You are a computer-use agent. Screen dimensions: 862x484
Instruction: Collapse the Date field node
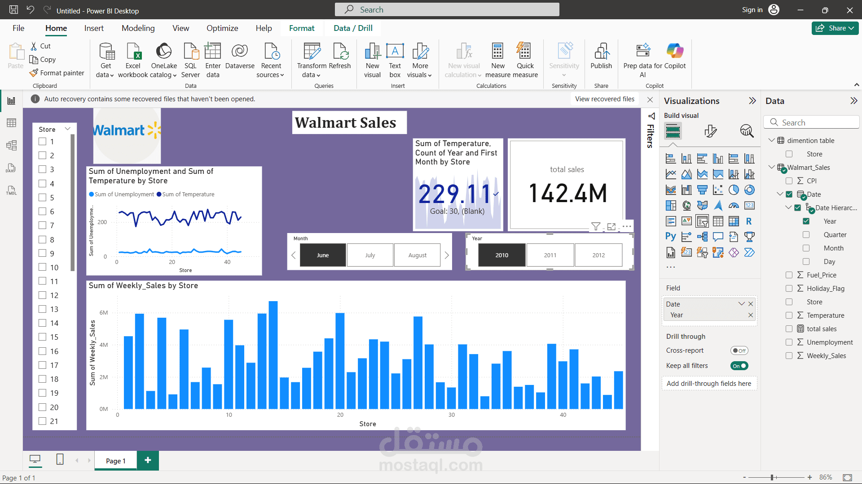[780, 194]
